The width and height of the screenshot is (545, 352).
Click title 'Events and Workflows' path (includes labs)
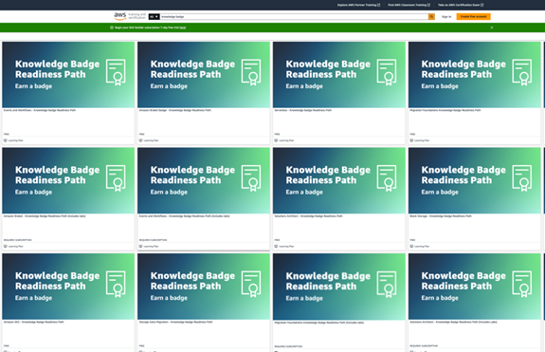click(184, 216)
